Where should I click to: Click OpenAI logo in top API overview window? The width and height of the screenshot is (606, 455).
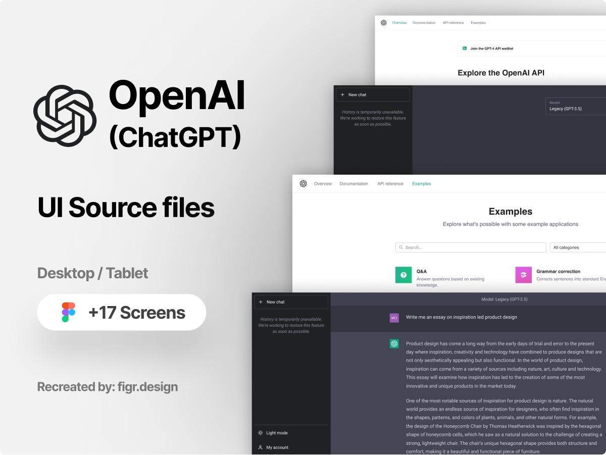(x=384, y=23)
